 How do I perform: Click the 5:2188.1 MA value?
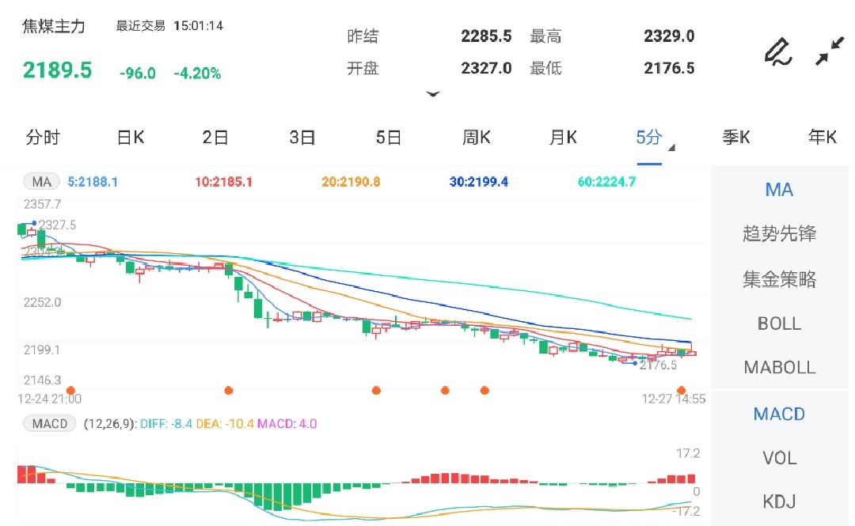(x=93, y=182)
